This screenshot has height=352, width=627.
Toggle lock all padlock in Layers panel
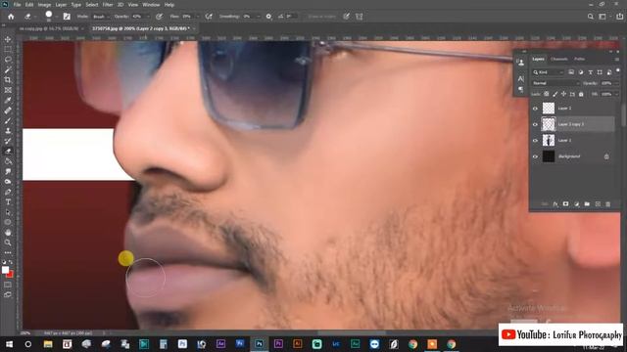click(x=581, y=94)
